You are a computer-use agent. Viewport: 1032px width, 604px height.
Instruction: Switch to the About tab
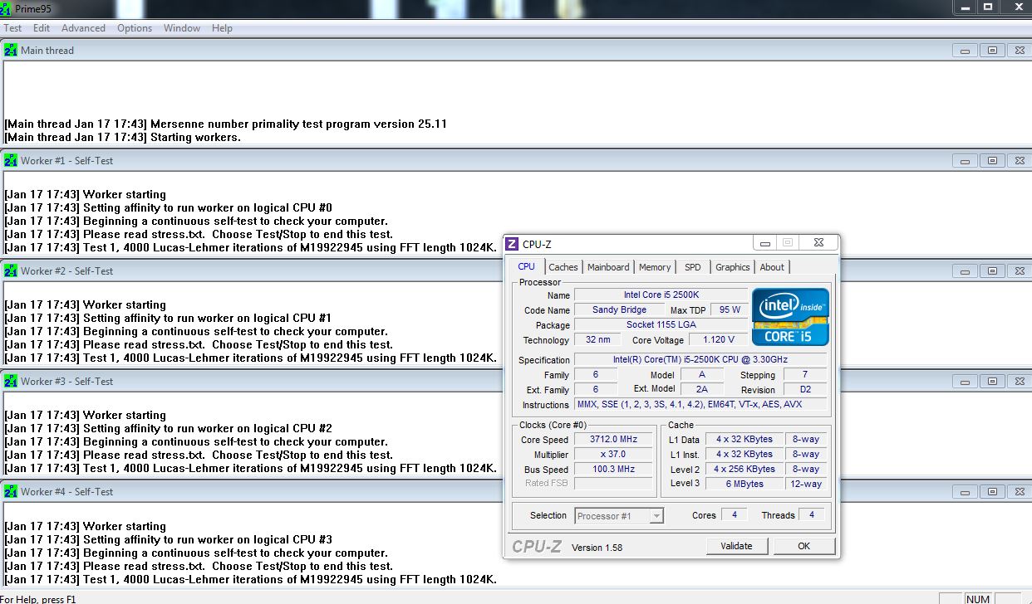point(772,267)
